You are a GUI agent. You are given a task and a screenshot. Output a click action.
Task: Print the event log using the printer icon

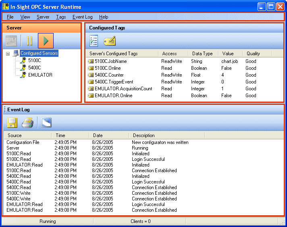tap(27, 123)
